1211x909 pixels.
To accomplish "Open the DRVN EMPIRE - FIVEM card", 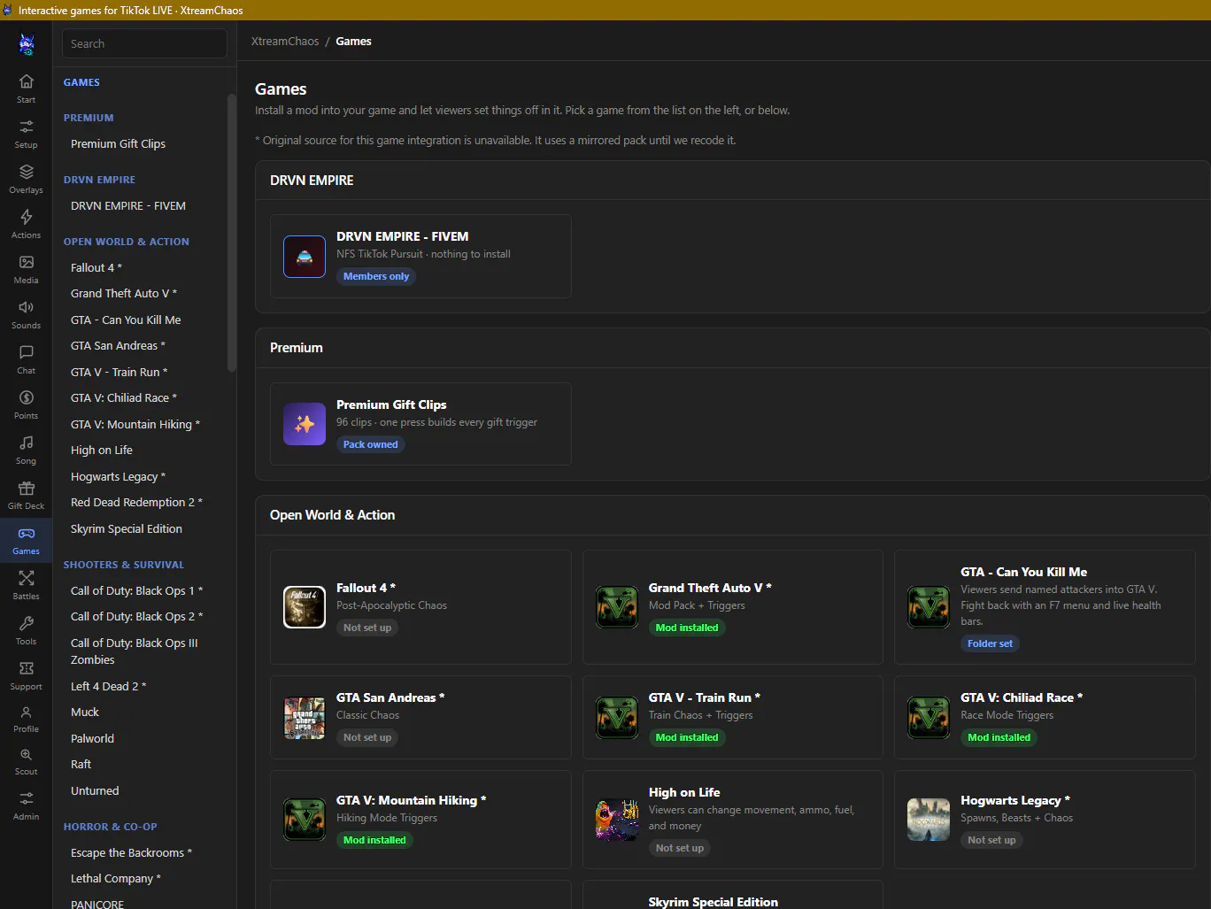I will (x=420, y=256).
